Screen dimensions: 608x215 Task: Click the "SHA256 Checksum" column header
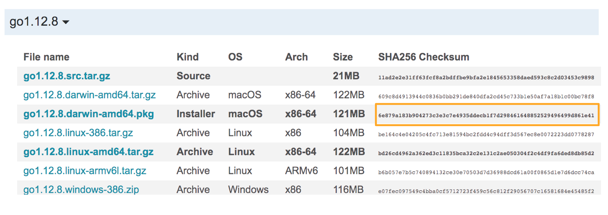(424, 57)
